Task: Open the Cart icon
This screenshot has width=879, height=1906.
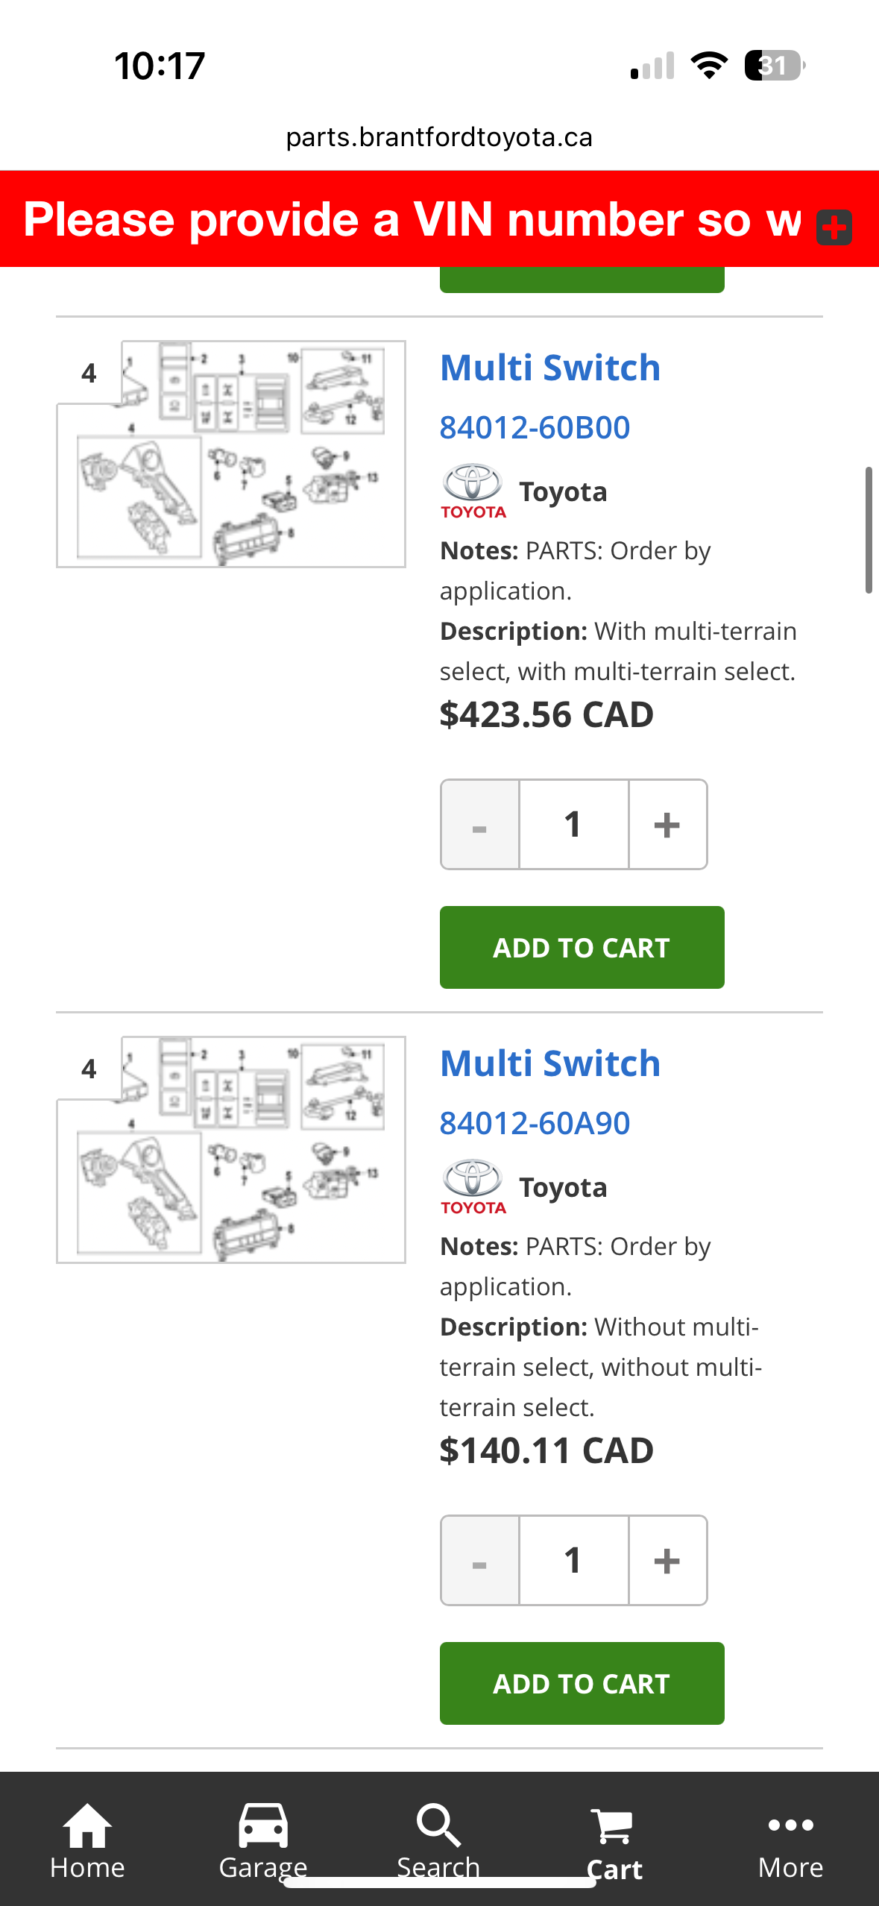Action: pyautogui.click(x=612, y=1827)
